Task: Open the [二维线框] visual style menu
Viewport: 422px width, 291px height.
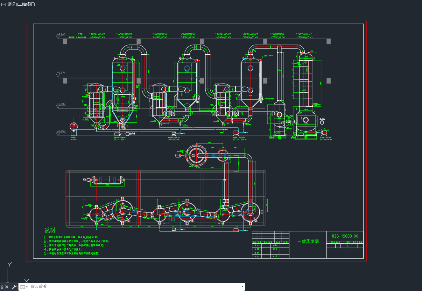Action: tap(26, 4)
